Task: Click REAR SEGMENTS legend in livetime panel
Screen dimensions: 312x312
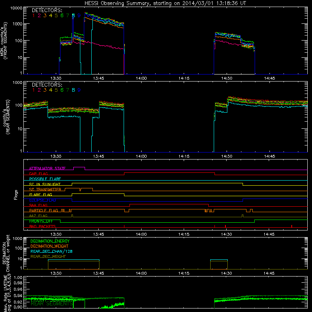Action: (52, 304)
